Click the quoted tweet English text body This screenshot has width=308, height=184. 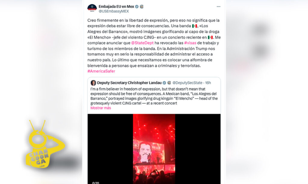click(154, 96)
